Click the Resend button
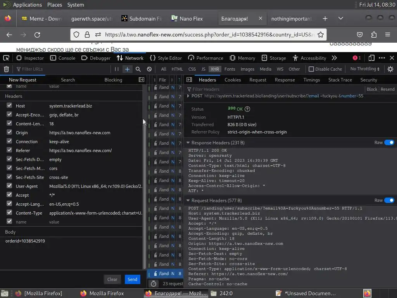Image resolution: width=397 pixels, height=298 pixels. coord(387,89)
